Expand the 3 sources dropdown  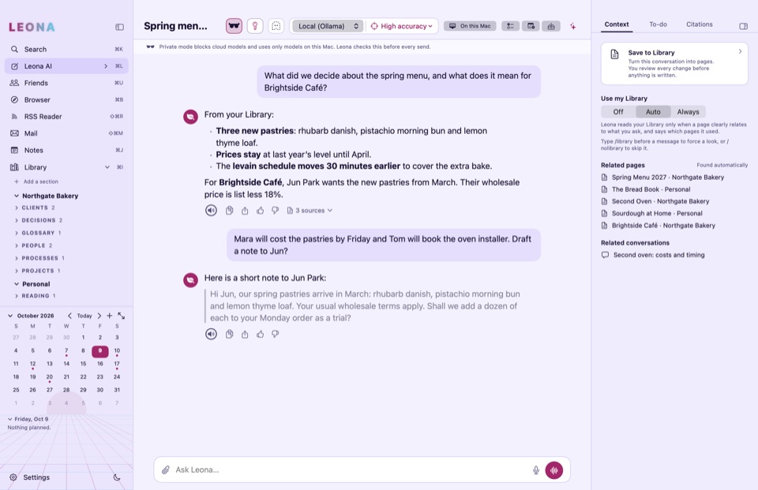pyautogui.click(x=310, y=210)
